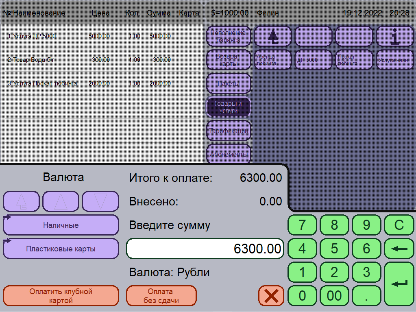Click the Валюта: Рубли label
416x312 pixels.
point(169,272)
